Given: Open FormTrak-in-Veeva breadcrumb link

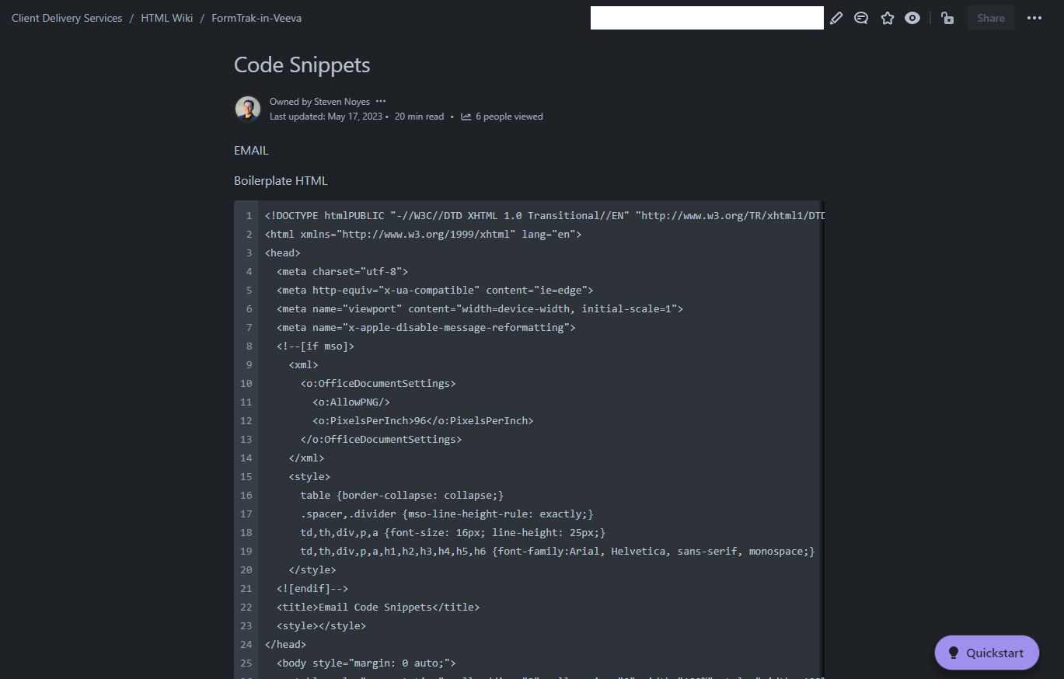Looking at the screenshot, I should 256,18.
